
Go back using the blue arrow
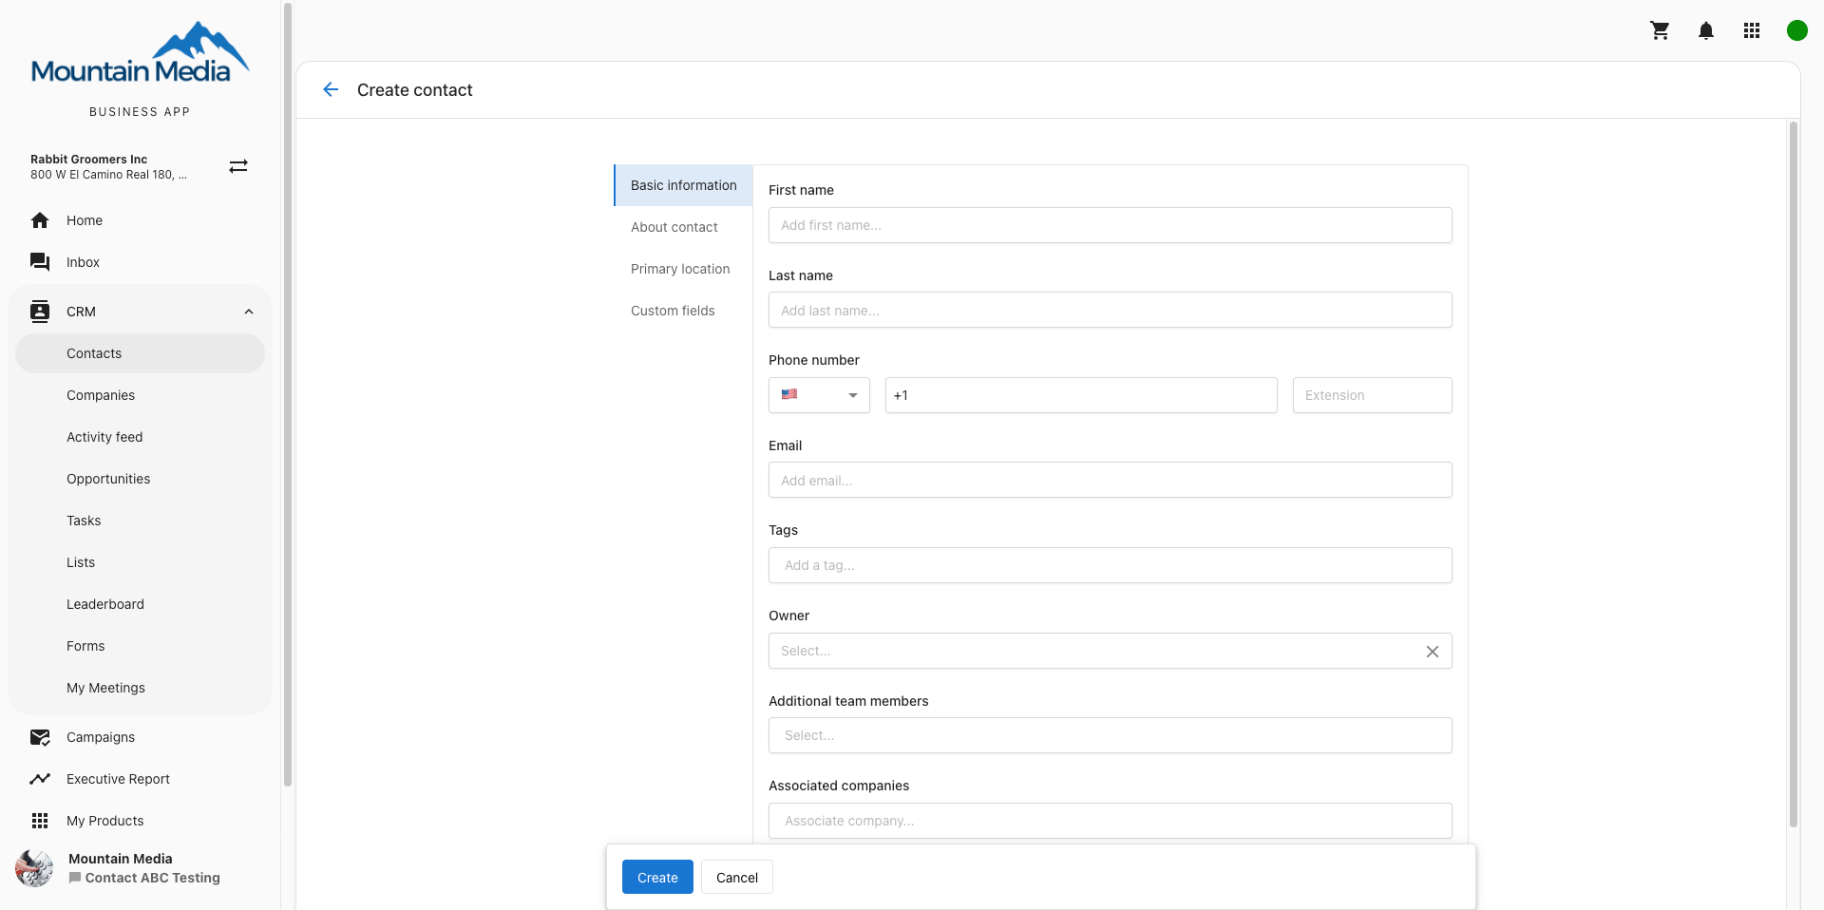[x=331, y=89]
